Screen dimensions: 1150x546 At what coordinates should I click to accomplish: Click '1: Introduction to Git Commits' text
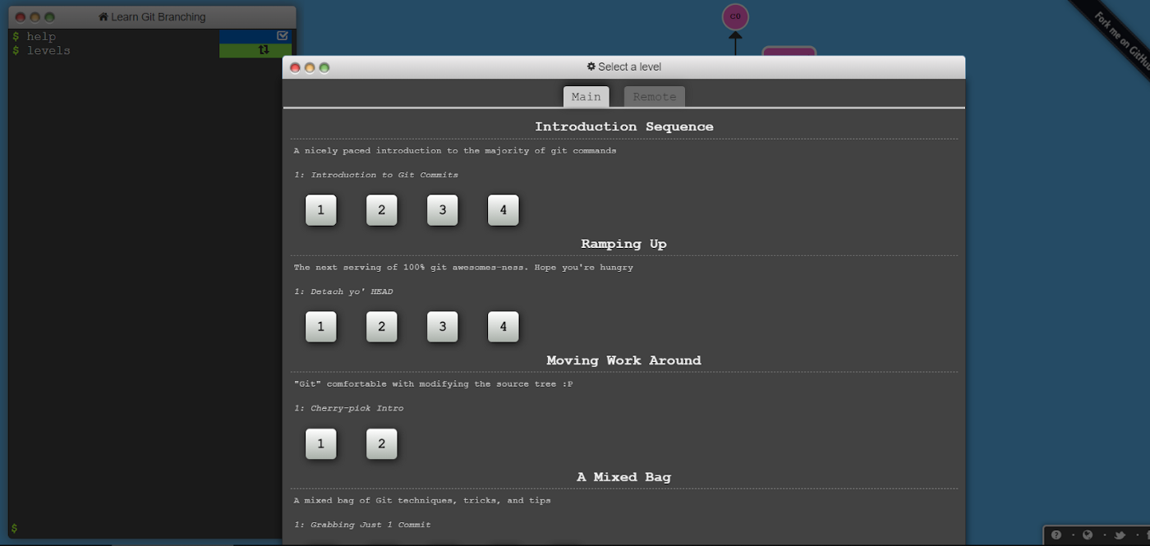click(376, 175)
